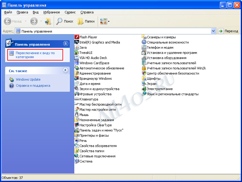The width and height of the screenshot is (242, 182).
Task: Switch to category view via Переключение link
Action: (x=35, y=55)
